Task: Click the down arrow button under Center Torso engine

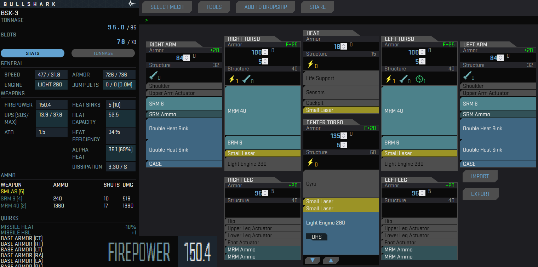Action: click(x=313, y=260)
